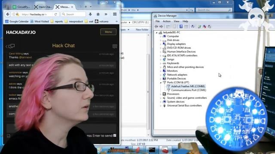
Task: Go back to Hack Chat messages list
Action: [x=10, y=46]
